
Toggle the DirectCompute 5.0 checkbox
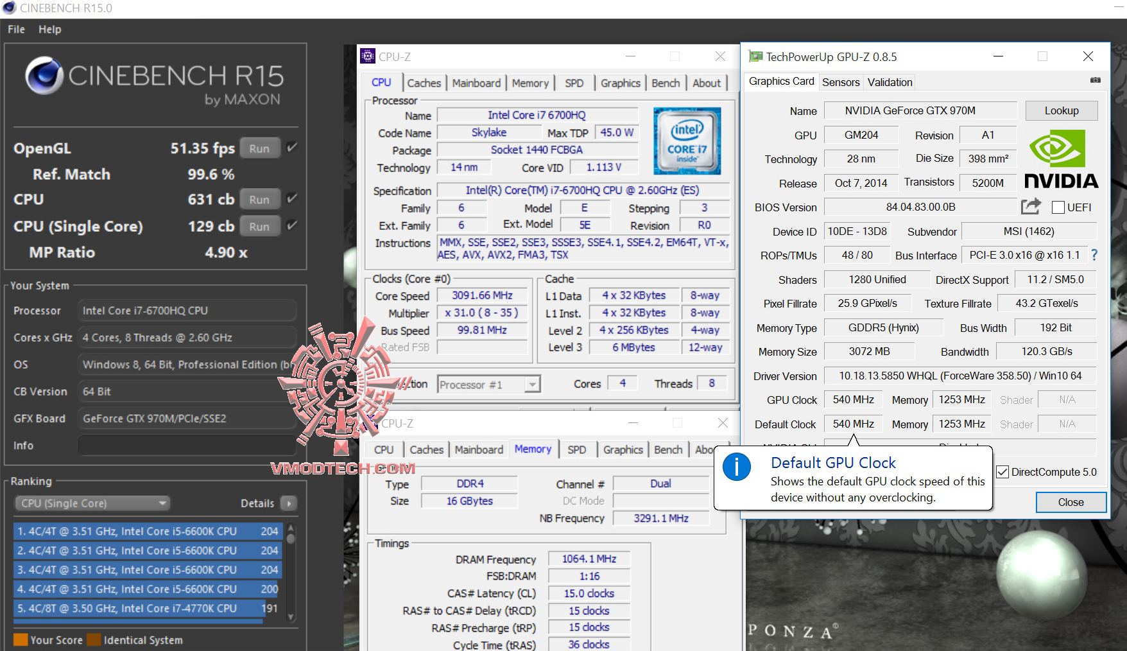coord(1002,472)
